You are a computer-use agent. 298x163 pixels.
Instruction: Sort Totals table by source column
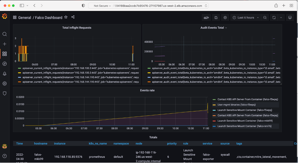(225, 144)
